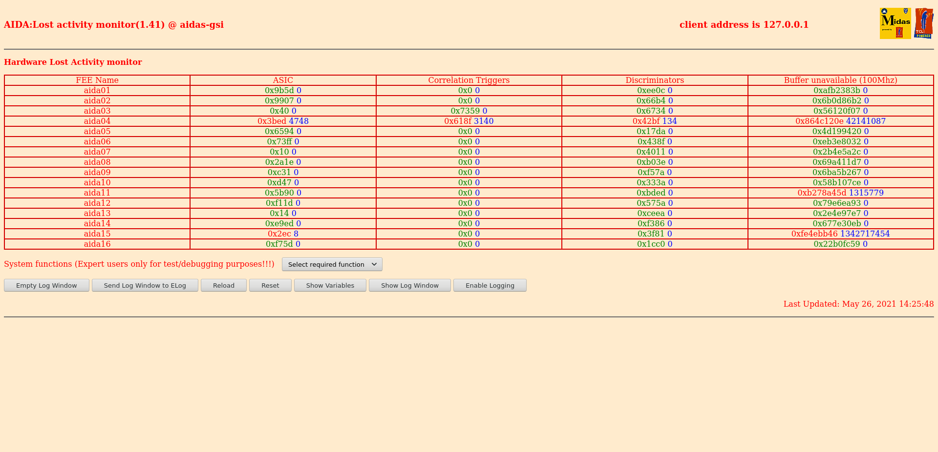The width and height of the screenshot is (938, 452).
Task: Select the aida04 FEE name cell
Action: pyautogui.click(x=97, y=121)
